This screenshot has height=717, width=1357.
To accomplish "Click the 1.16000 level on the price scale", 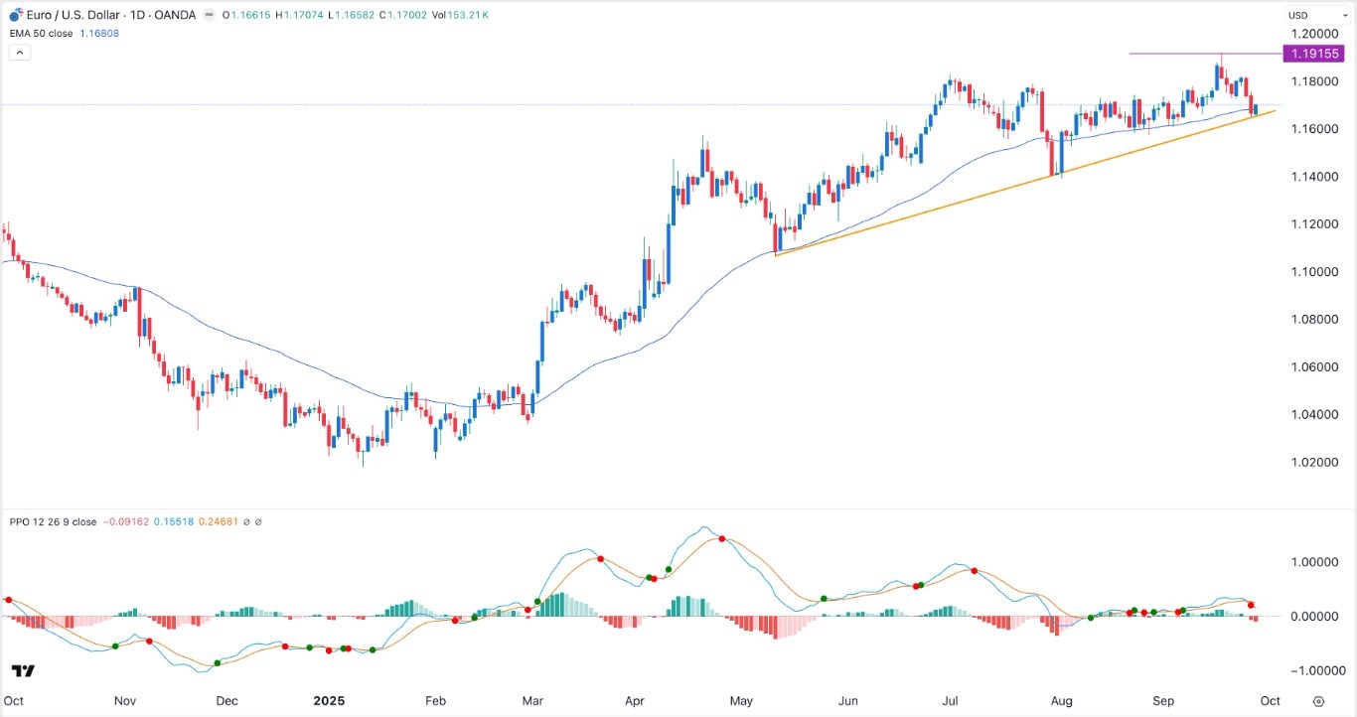I will [1313, 129].
